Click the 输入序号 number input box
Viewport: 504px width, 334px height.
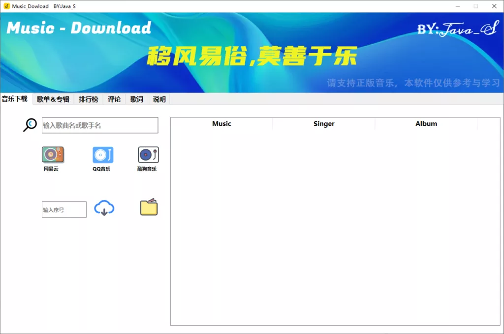pos(64,210)
